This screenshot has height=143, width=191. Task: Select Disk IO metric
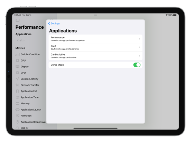coord(25,128)
